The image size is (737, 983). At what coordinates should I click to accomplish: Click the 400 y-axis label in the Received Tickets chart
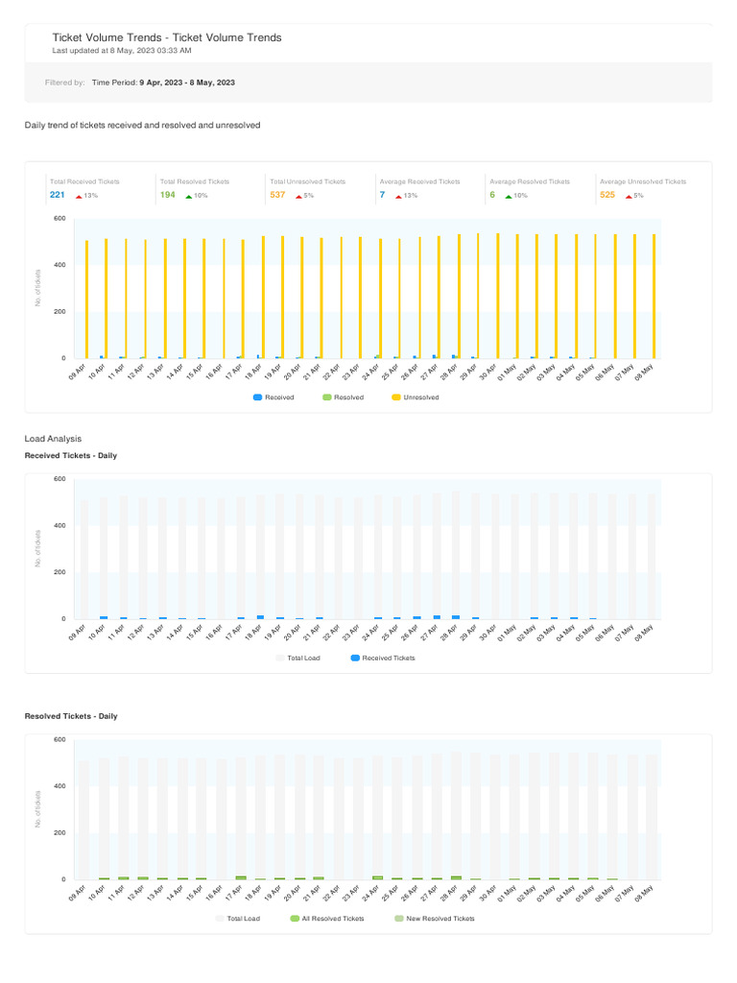click(x=59, y=526)
